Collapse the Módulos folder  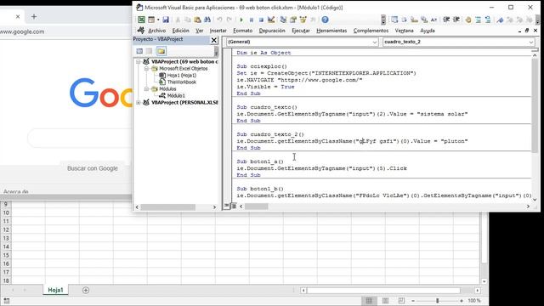point(146,89)
